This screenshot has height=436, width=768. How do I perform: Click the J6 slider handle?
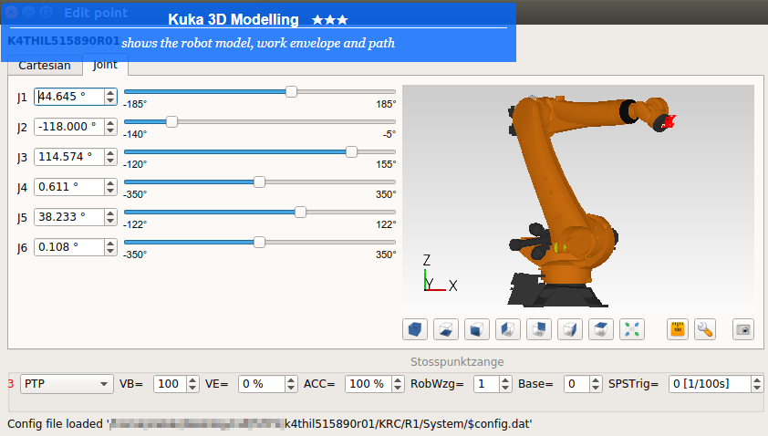coord(259,242)
